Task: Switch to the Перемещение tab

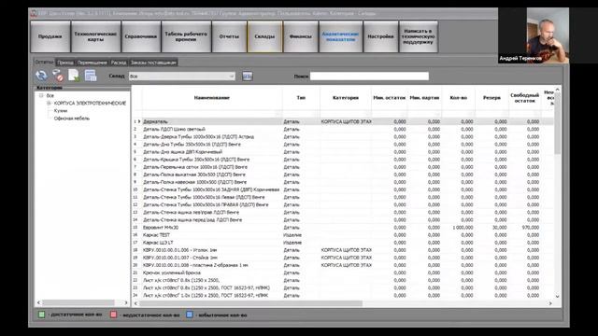Action: (93, 63)
